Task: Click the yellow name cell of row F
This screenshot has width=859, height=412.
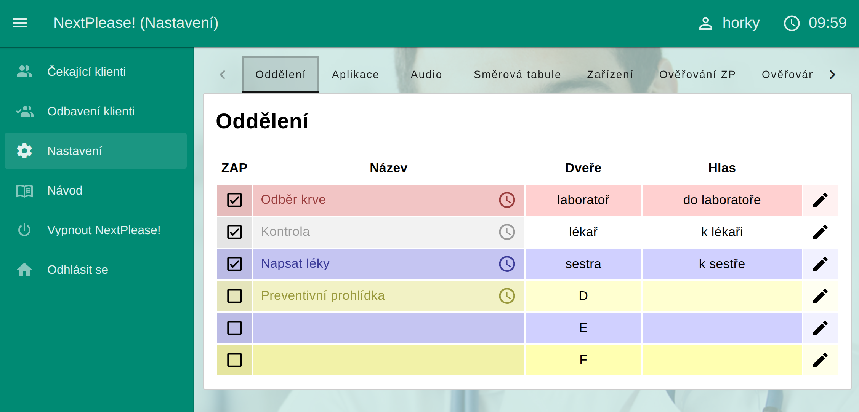Action: coord(388,360)
